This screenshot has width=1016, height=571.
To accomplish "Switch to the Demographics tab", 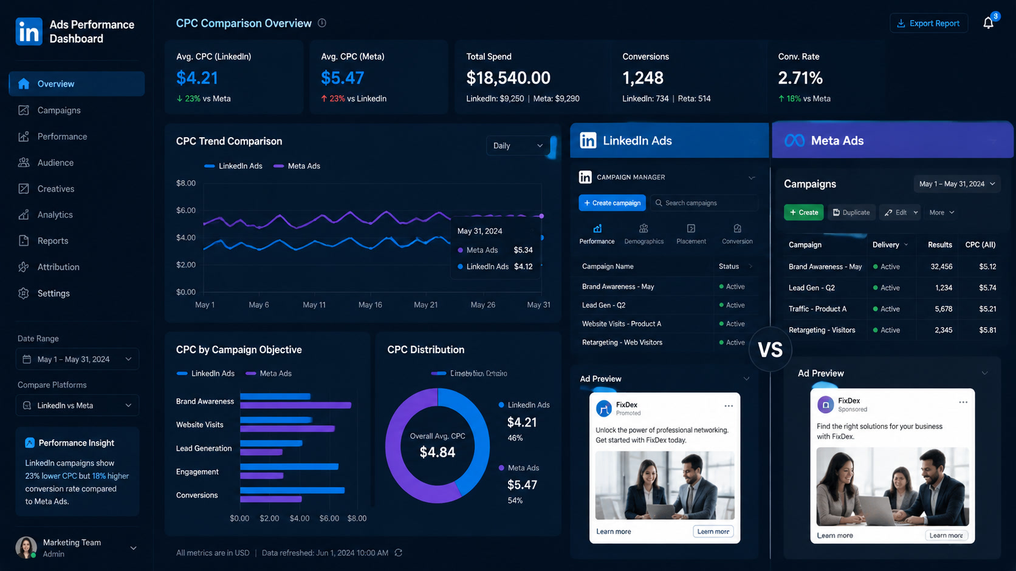I will coord(644,234).
